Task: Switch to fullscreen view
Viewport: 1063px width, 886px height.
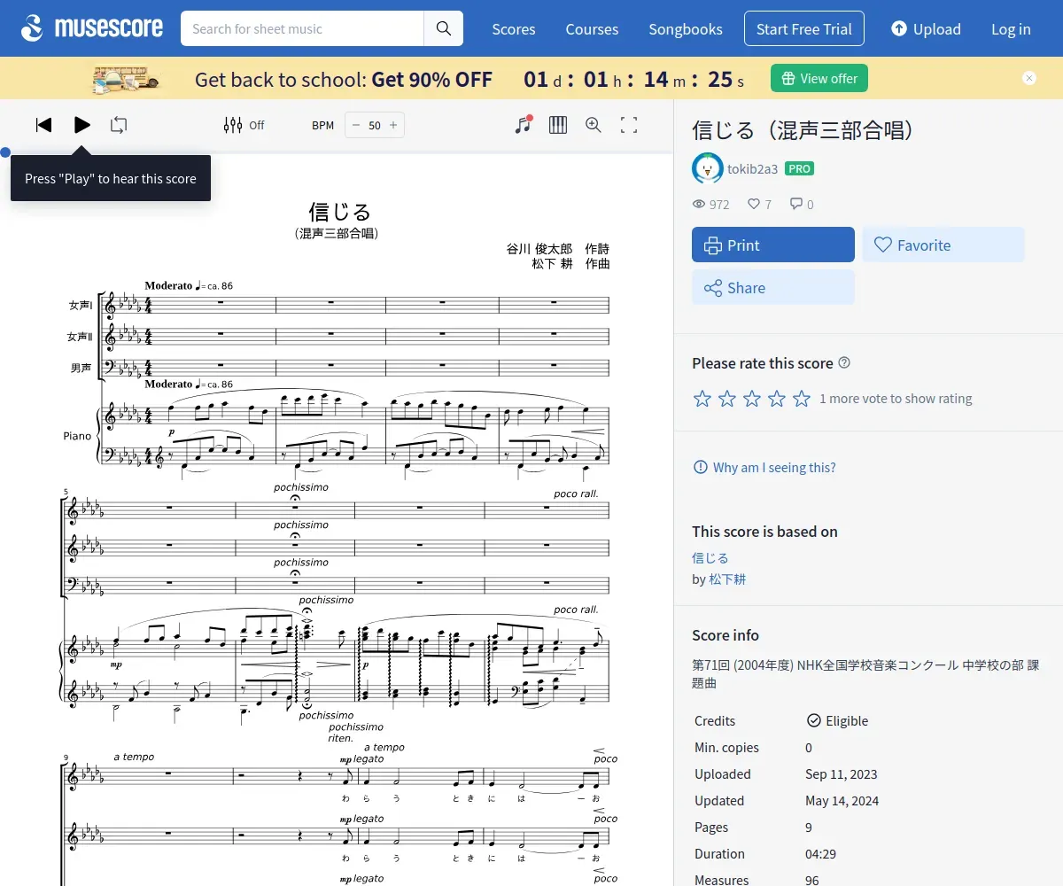Action: pos(629,125)
